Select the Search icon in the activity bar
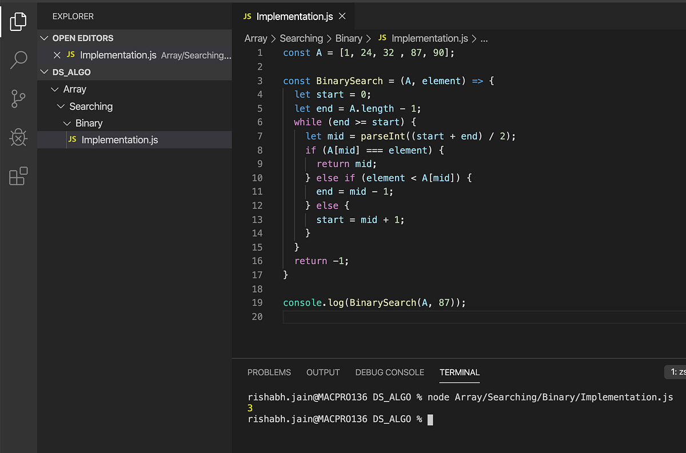The width and height of the screenshot is (686, 453). click(18, 59)
